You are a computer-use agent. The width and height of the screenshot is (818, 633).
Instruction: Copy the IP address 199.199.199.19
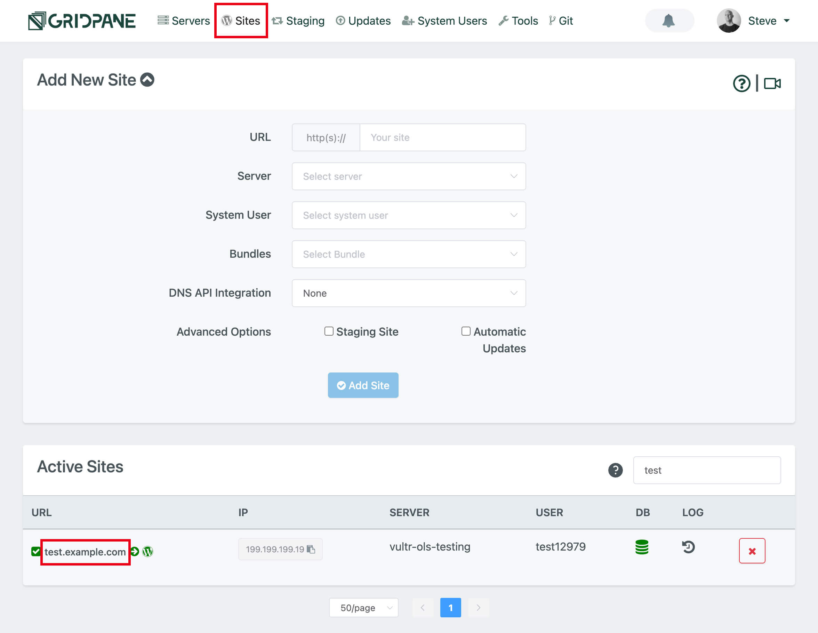[x=311, y=549]
